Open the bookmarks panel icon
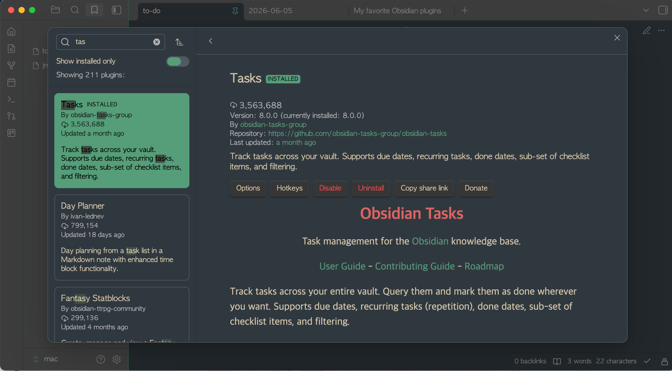This screenshot has height=371, width=672. click(94, 10)
